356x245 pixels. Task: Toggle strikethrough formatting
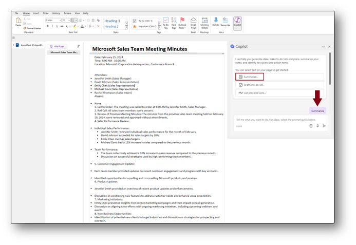[62, 26]
